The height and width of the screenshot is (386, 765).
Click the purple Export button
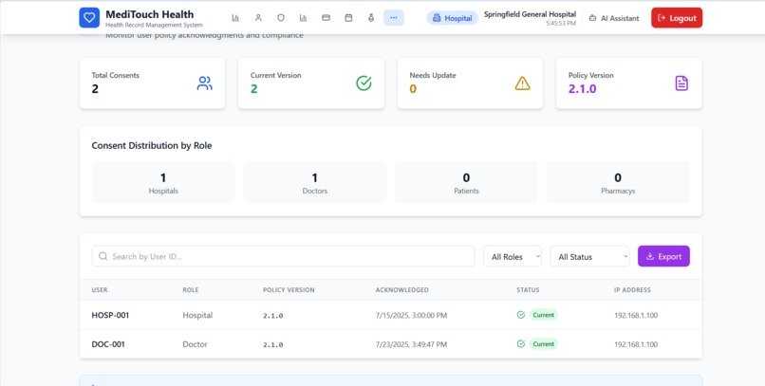tap(663, 256)
